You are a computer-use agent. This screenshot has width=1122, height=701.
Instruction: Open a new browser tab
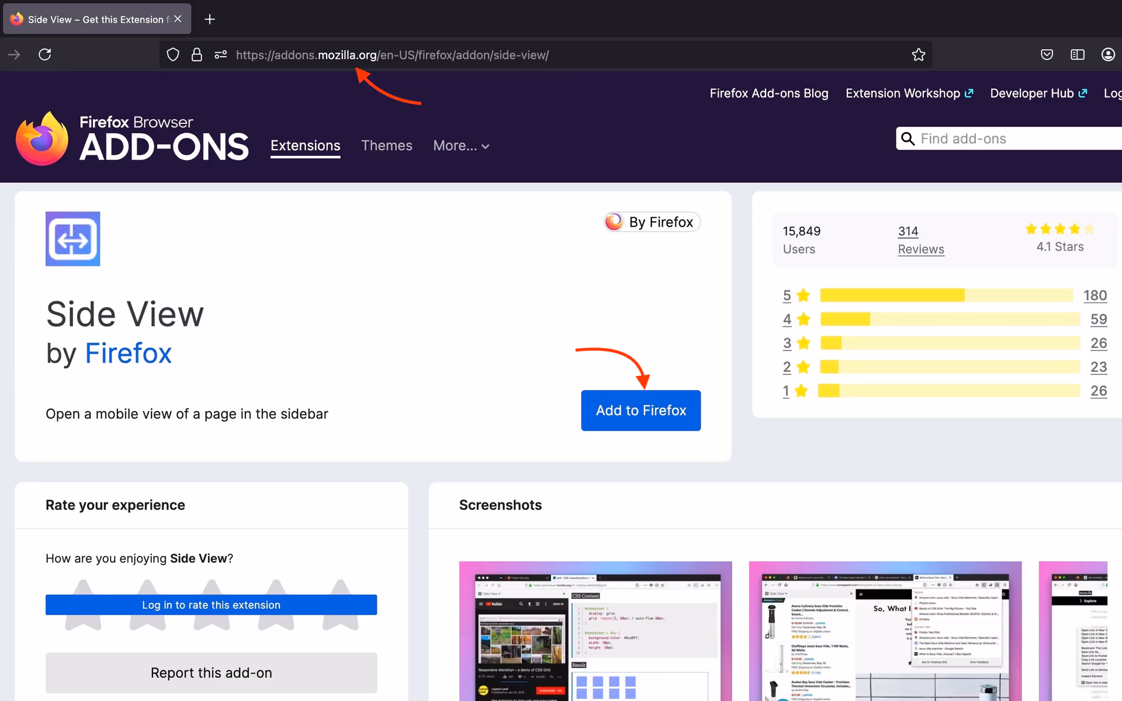(x=210, y=19)
